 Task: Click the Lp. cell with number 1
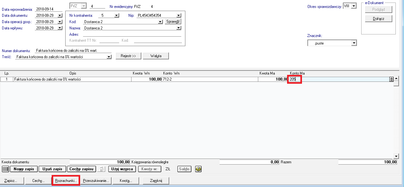(x=7, y=79)
